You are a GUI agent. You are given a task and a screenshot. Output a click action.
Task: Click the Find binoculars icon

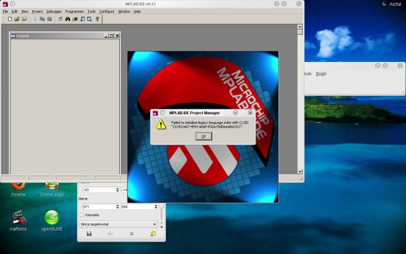(x=67, y=19)
